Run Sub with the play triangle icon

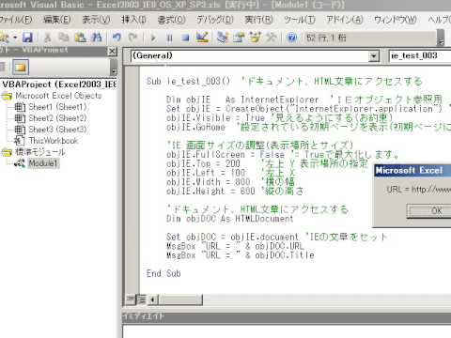(x=153, y=38)
